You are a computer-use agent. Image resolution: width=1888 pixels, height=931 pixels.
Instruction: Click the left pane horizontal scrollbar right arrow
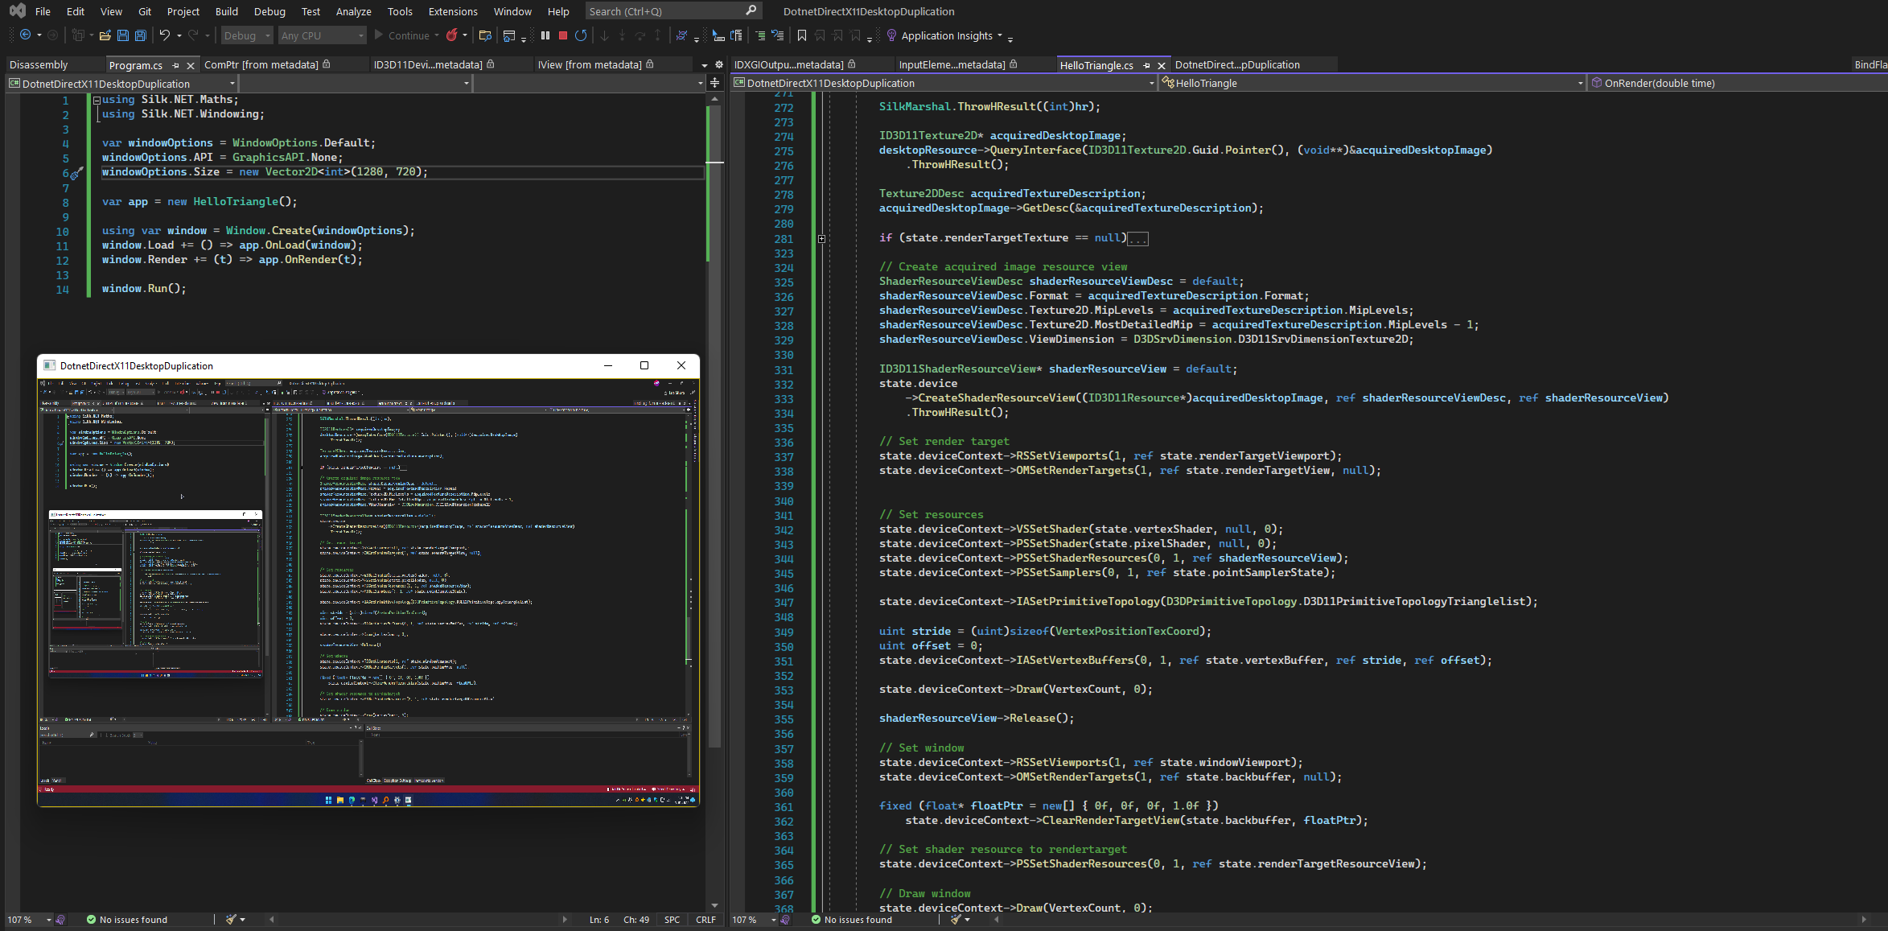pos(564,919)
